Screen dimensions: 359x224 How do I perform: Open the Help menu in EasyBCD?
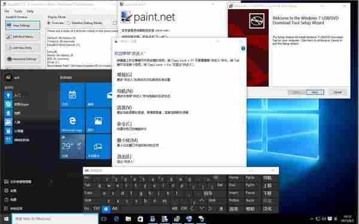30,11
